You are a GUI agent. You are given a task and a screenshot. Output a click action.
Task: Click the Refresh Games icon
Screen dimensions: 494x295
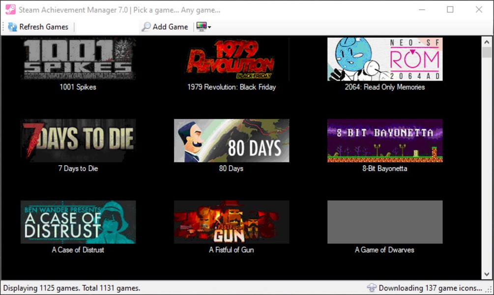pyautogui.click(x=13, y=27)
